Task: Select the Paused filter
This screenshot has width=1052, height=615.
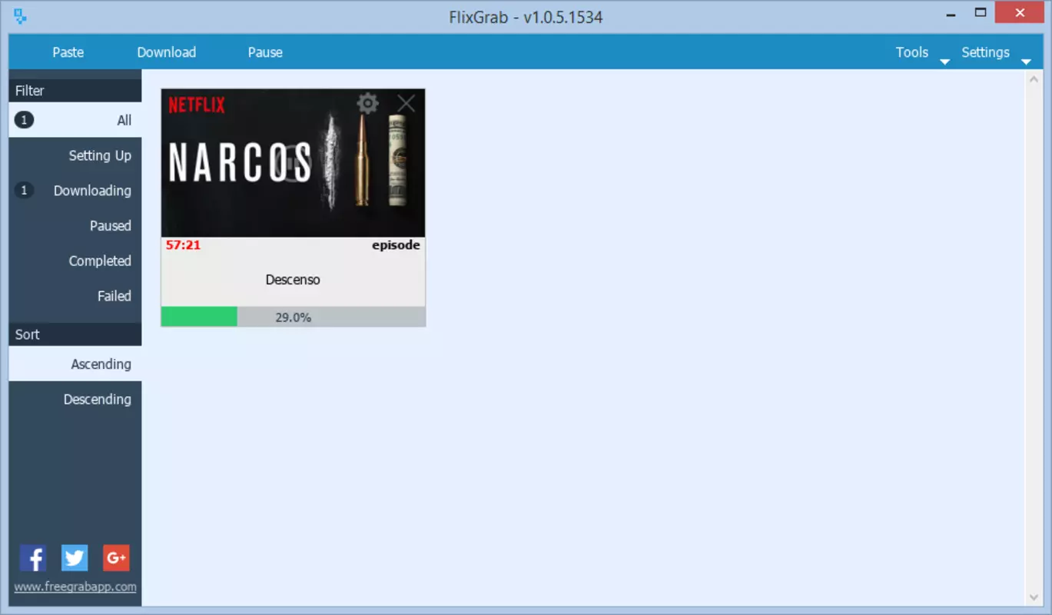Action: (75, 226)
